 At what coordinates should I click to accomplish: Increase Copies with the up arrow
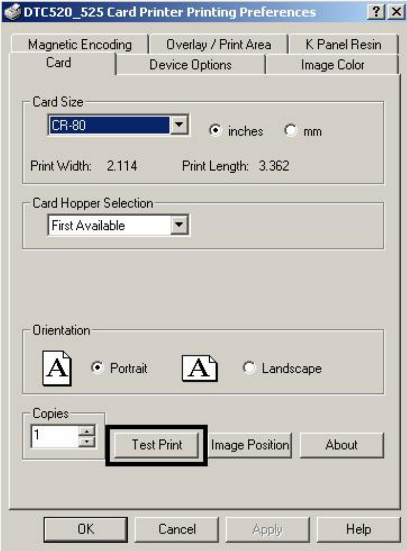point(88,431)
